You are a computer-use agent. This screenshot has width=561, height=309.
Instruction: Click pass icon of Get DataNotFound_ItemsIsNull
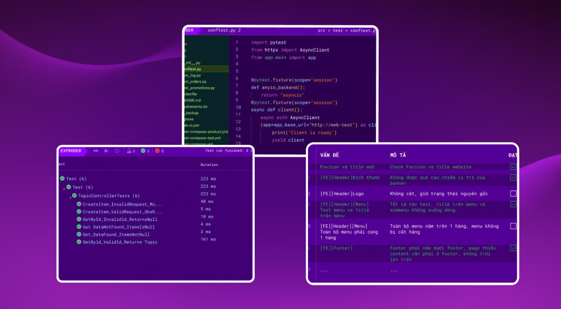pos(79,226)
